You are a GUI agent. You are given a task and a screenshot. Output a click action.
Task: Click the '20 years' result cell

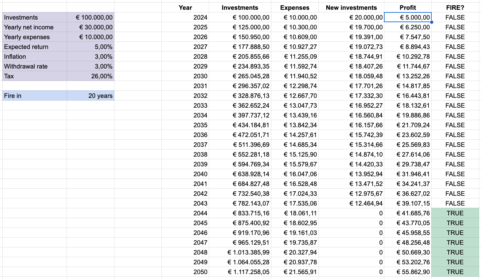(x=90, y=96)
